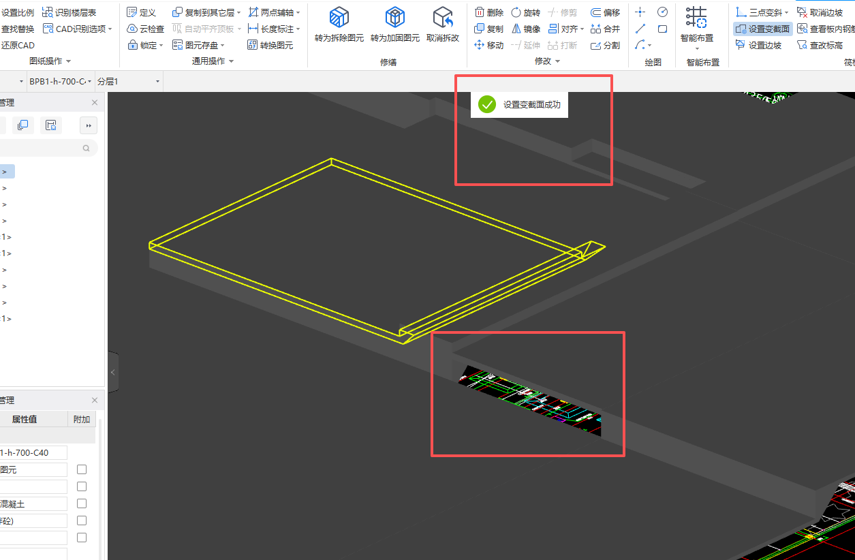Click 设置变截面 tool
The image size is (855, 560).
point(763,29)
